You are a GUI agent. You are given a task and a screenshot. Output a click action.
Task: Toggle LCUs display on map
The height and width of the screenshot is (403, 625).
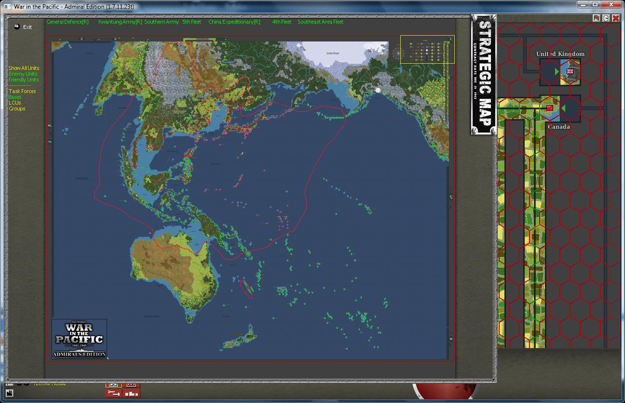[x=15, y=103]
